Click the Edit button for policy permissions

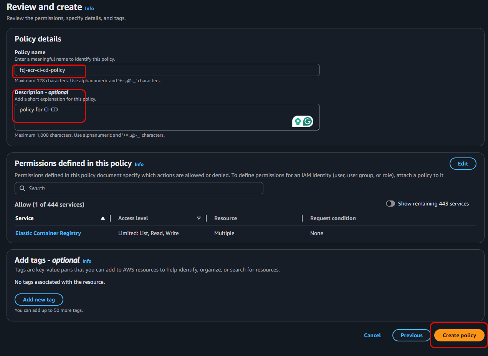point(463,163)
